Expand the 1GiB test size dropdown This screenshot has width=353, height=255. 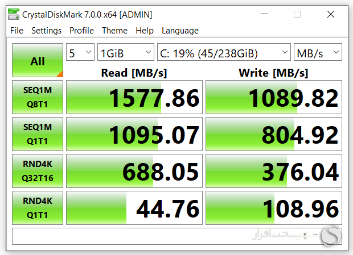click(x=126, y=52)
